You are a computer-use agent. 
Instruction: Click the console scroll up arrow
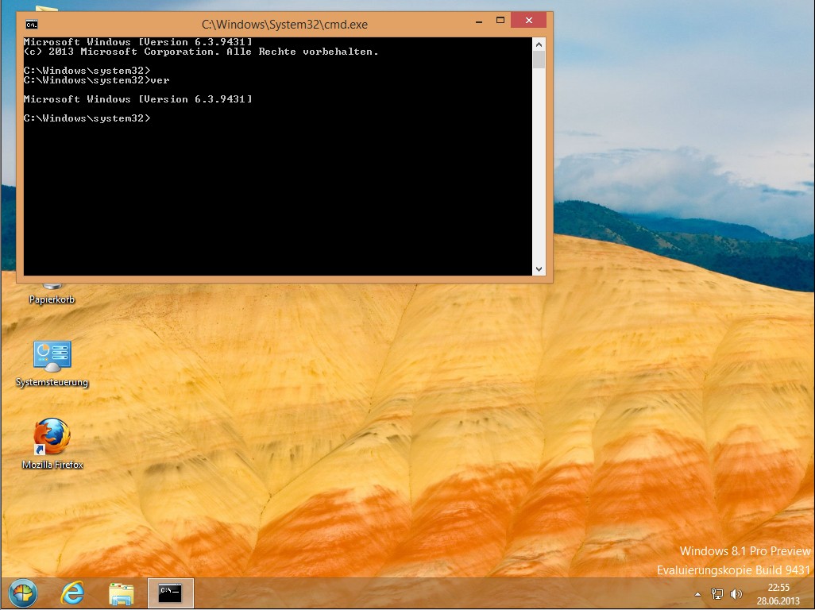click(x=539, y=44)
